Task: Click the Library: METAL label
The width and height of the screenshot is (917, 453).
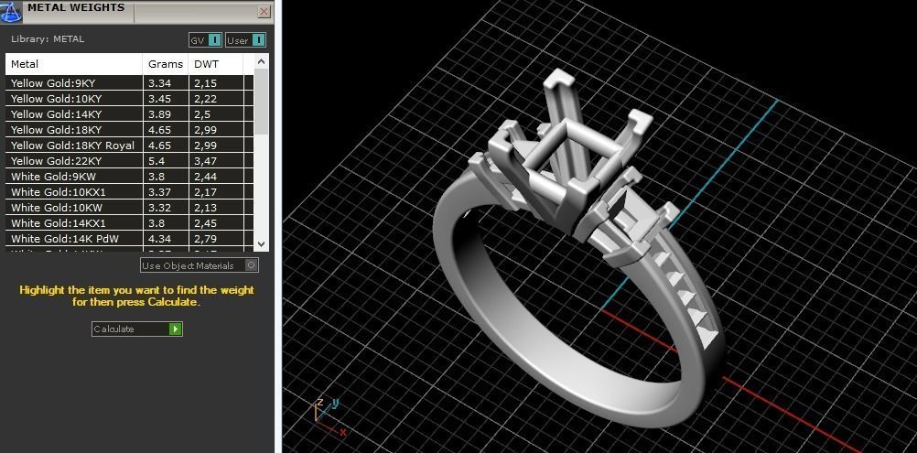Action: coord(48,39)
